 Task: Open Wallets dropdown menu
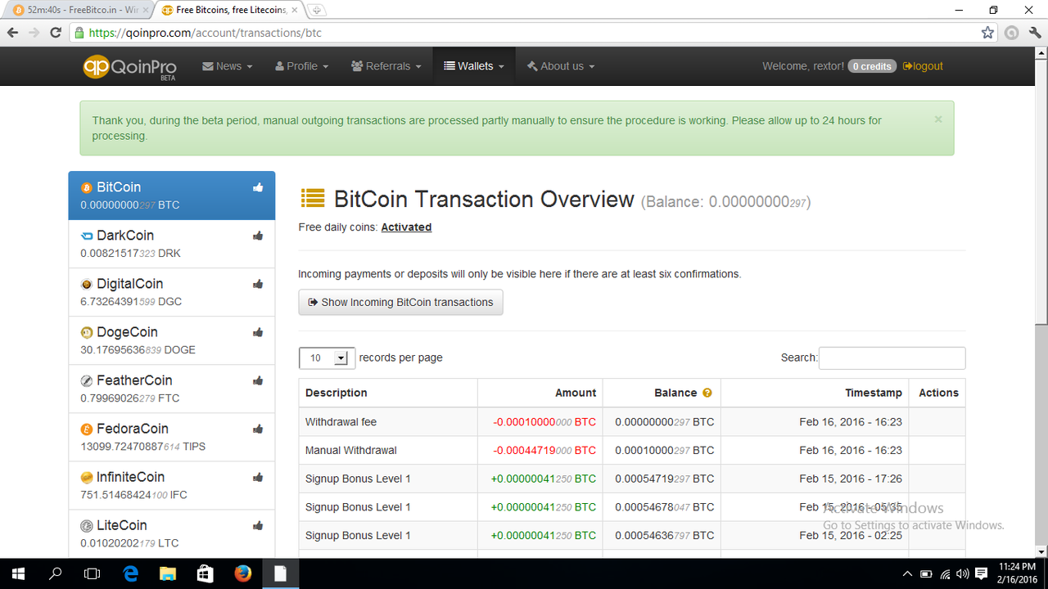[x=474, y=66]
